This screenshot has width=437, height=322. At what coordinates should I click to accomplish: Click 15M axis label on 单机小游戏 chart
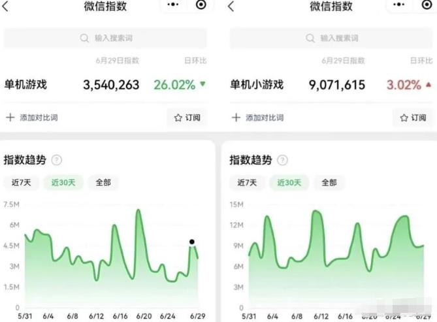click(x=236, y=204)
